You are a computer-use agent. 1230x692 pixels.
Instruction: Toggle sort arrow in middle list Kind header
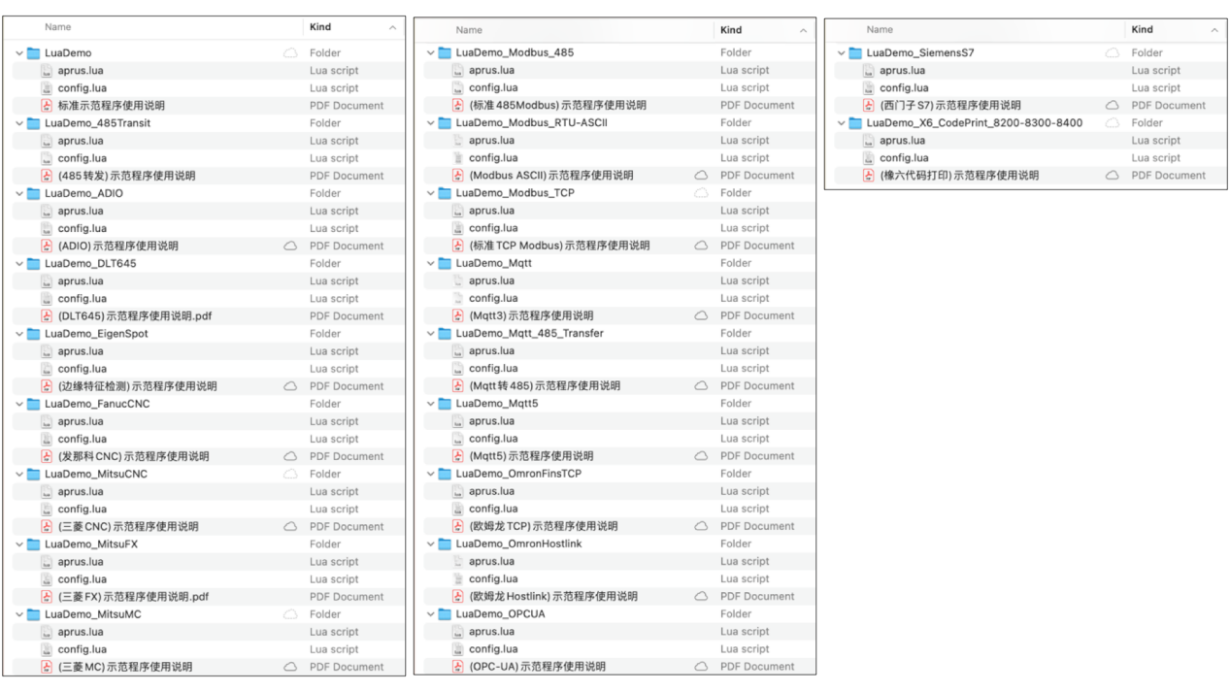click(802, 31)
